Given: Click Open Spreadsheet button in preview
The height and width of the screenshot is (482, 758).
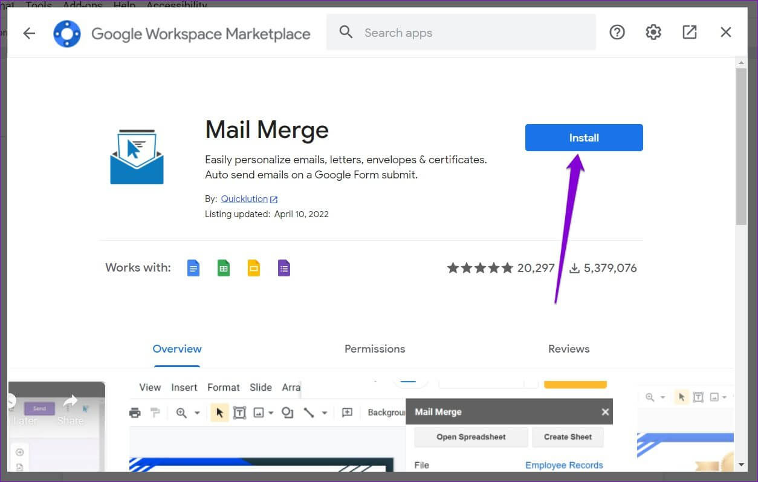Looking at the screenshot, I should click(471, 437).
